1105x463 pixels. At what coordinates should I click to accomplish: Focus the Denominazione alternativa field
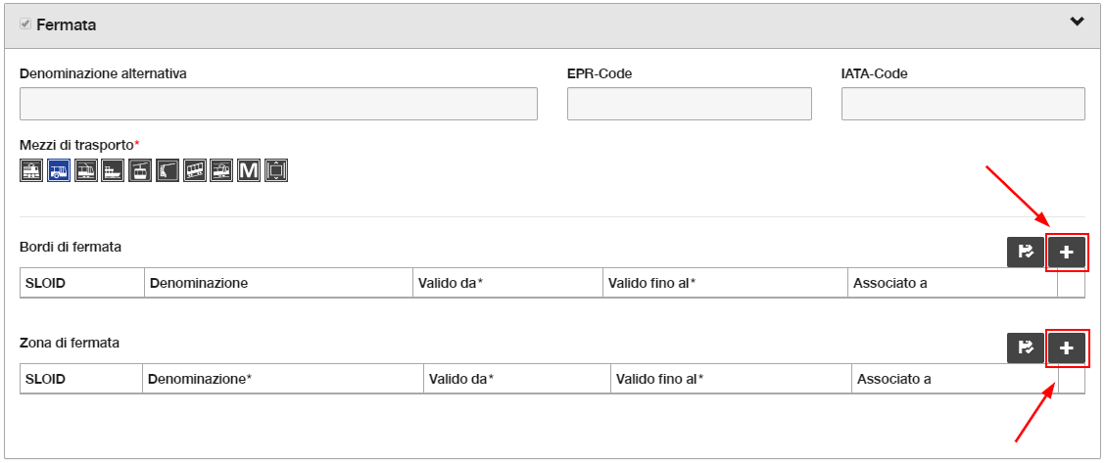pyautogui.click(x=278, y=104)
